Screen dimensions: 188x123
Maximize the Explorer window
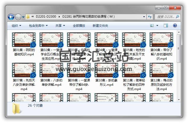[x=166, y=8]
